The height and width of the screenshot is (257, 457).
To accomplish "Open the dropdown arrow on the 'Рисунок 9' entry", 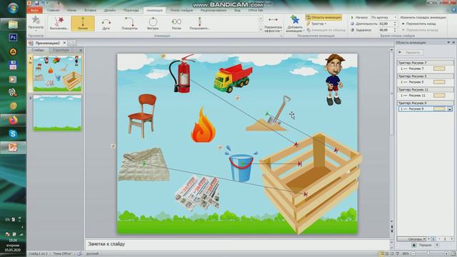I will click(x=450, y=109).
